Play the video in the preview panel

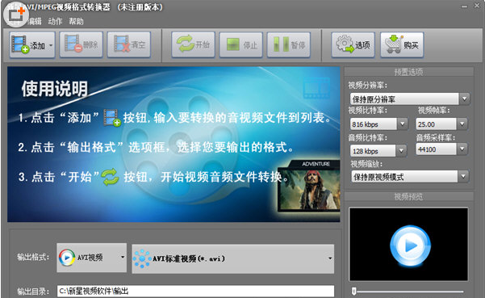(409, 246)
